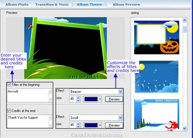Click the title size field showing 48
Image resolution: width=193 pixels, height=138 pixels.
point(73,99)
